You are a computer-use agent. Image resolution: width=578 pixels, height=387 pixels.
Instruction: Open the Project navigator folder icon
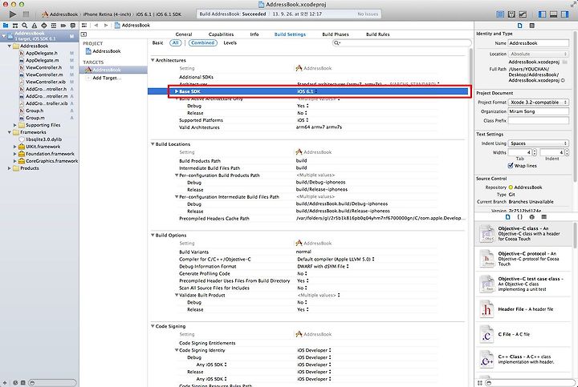pyautogui.click(x=6, y=26)
